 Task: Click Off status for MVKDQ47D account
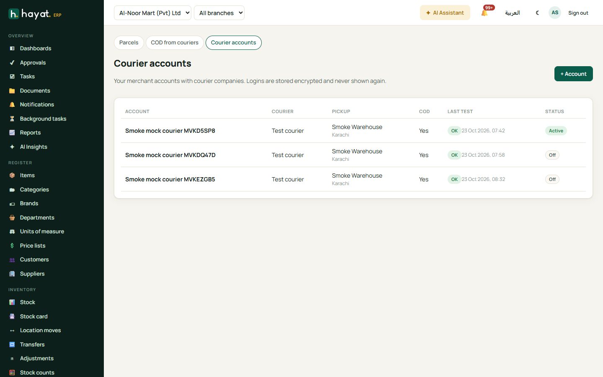pyautogui.click(x=552, y=155)
